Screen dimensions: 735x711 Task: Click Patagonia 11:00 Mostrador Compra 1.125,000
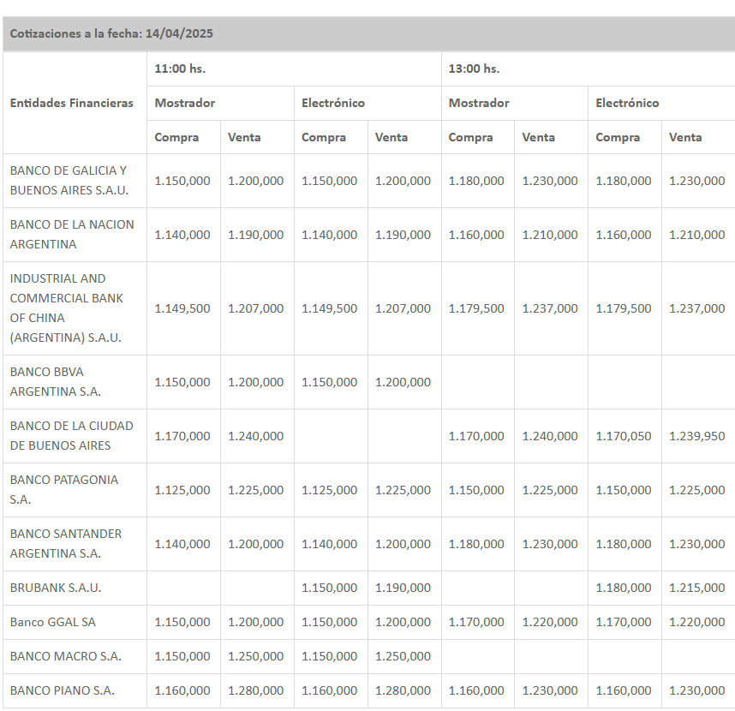(x=182, y=490)
